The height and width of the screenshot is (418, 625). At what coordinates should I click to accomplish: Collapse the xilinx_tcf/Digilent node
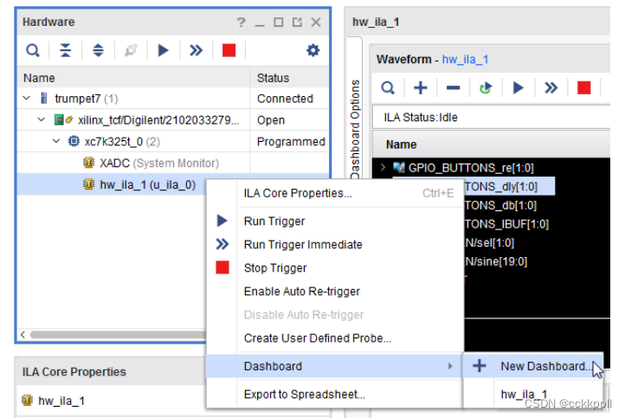pos(41,119)
